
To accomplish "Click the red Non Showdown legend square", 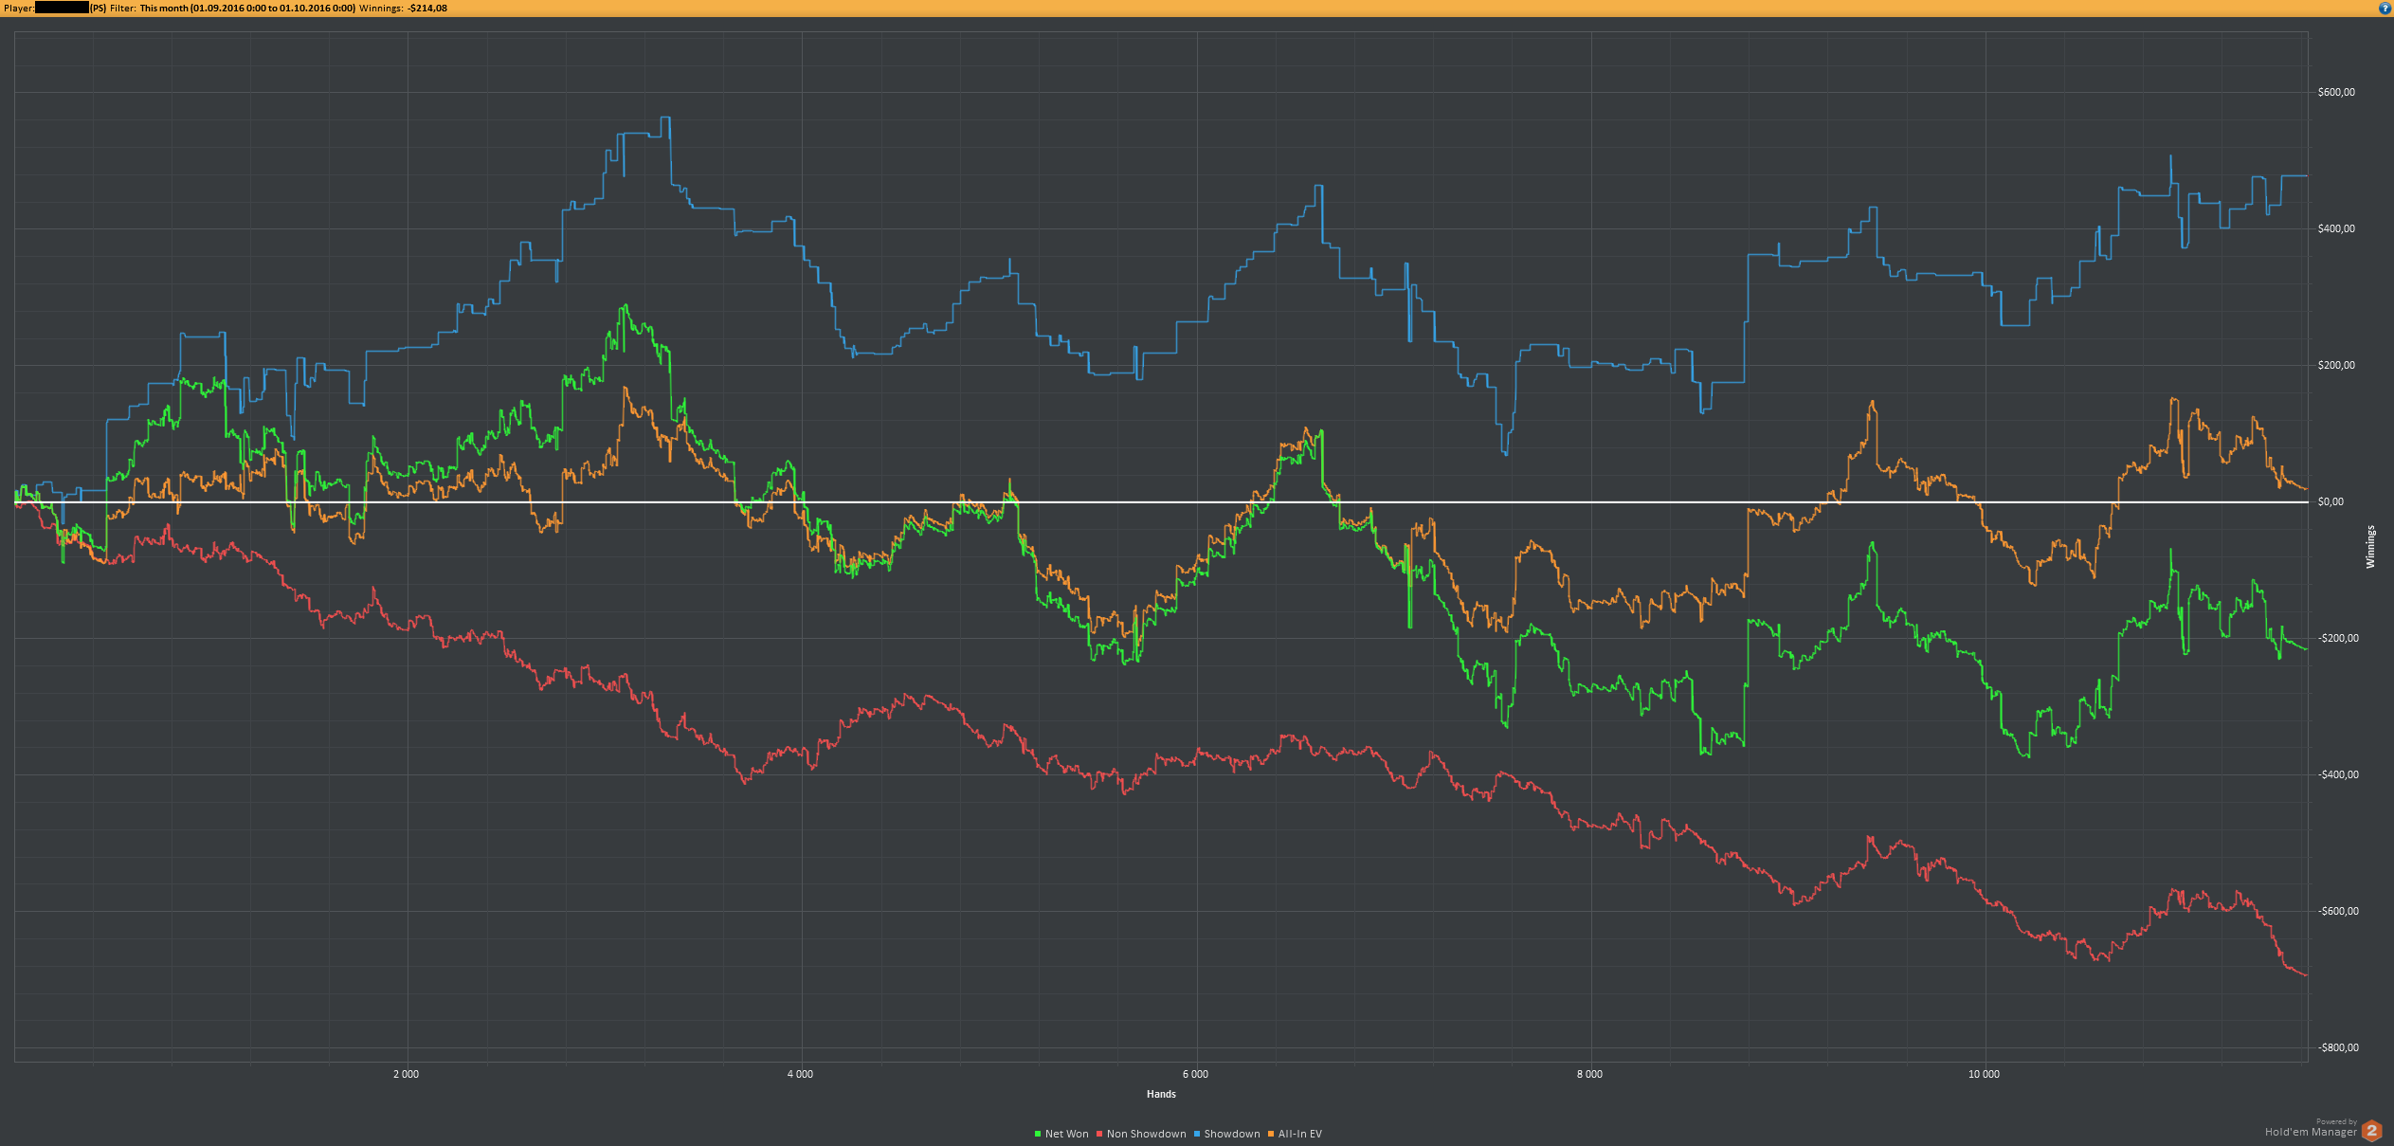I will [x=1099, y=1134].
